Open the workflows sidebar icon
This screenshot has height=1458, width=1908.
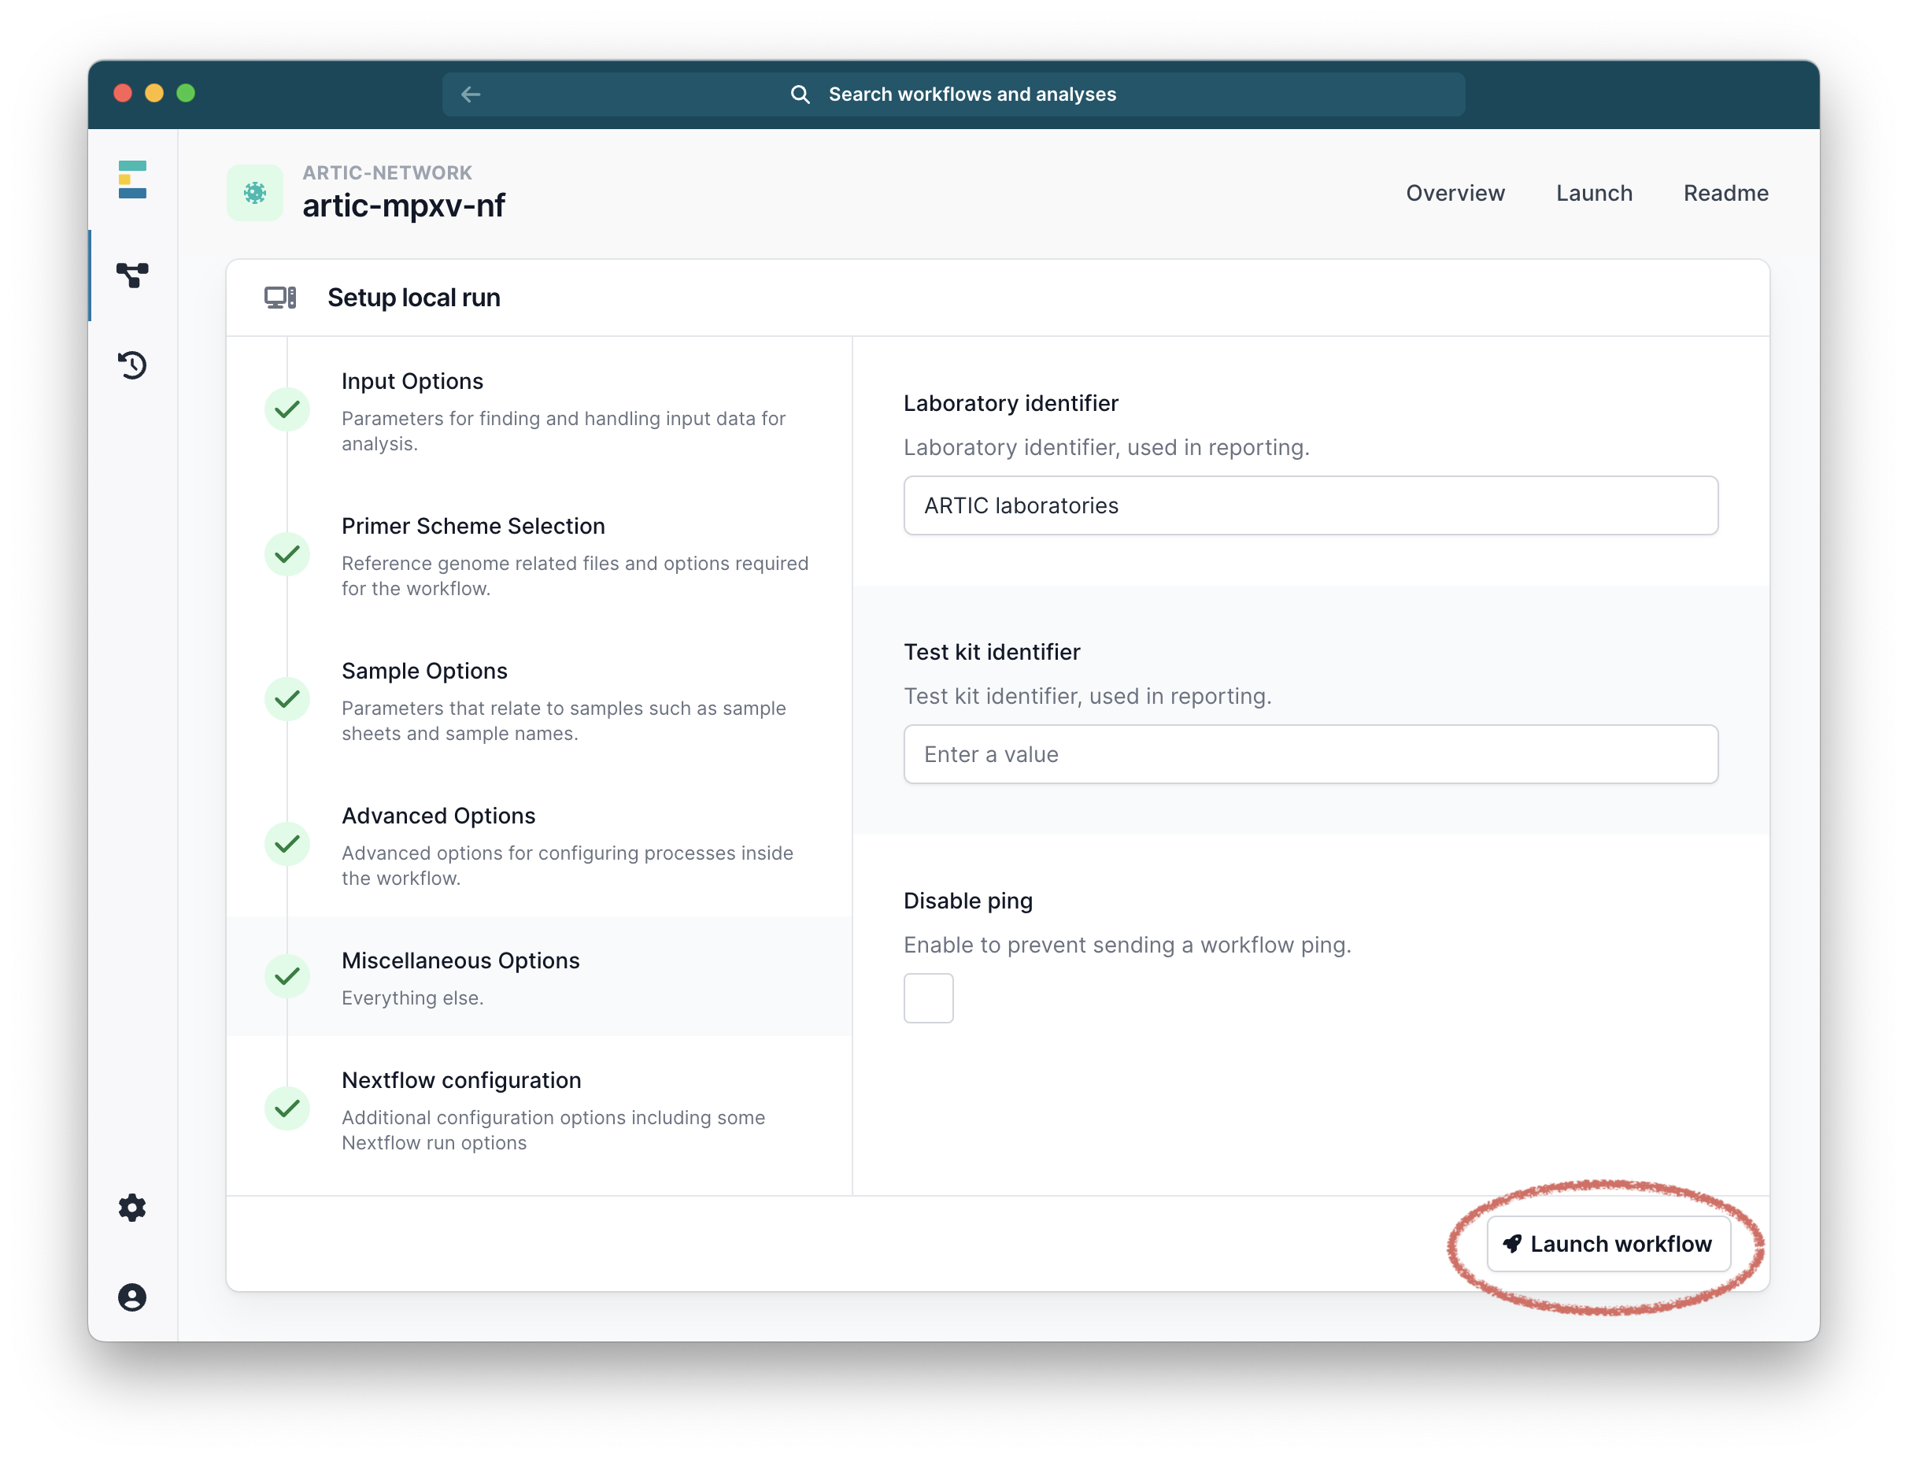[x=132, y=275]
